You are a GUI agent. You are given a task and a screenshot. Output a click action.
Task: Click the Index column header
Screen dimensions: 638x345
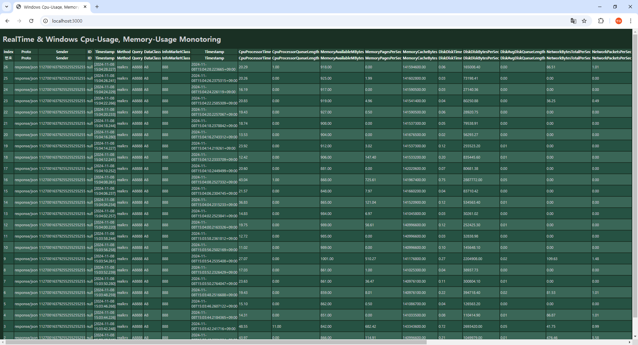pos(8,52)
